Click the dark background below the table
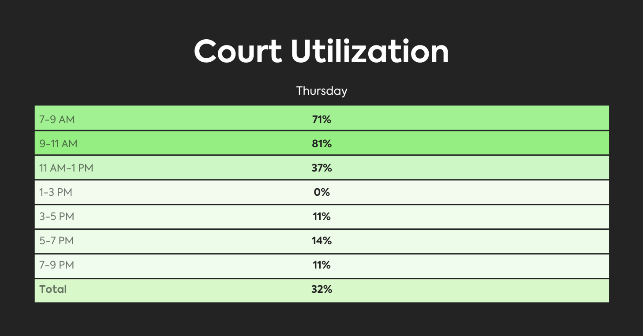643x336 pixels. point(321,320)
